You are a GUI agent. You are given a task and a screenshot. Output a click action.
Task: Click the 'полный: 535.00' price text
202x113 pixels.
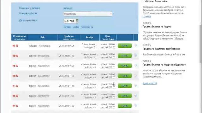pyautogui.click(x=108, y=54)
